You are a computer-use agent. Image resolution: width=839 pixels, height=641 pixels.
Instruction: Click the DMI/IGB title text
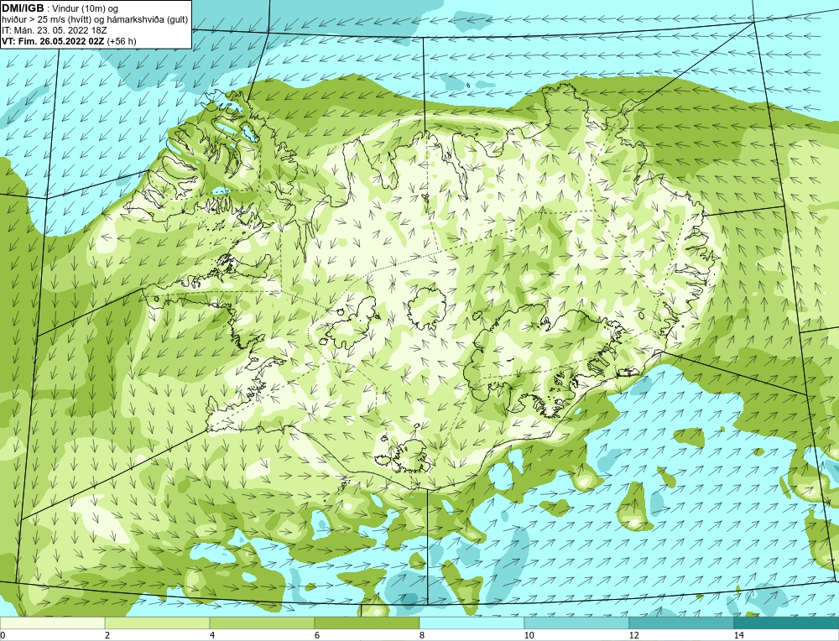23,8
